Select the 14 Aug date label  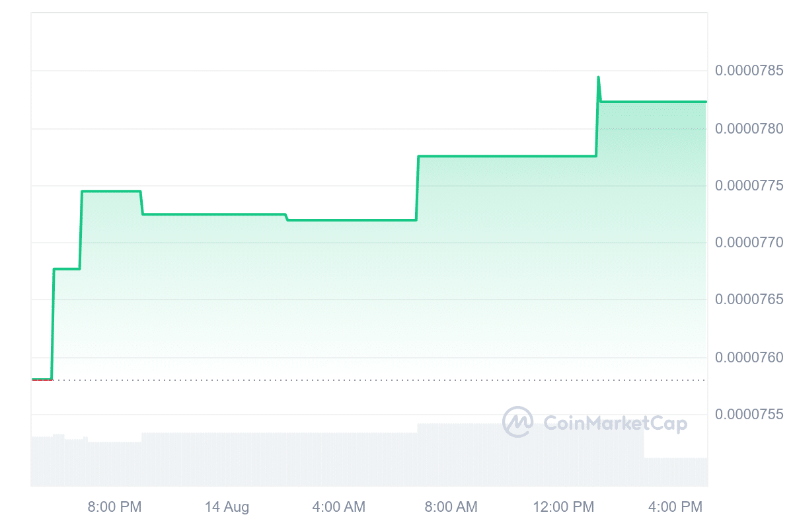tap(227, 507)
